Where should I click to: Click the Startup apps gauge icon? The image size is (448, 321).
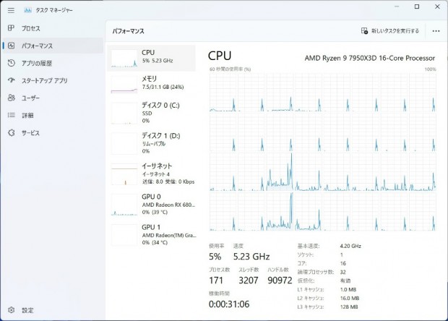(12, 80)
